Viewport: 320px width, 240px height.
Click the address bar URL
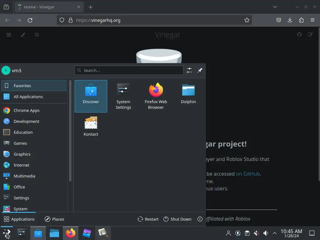(98, 20)
